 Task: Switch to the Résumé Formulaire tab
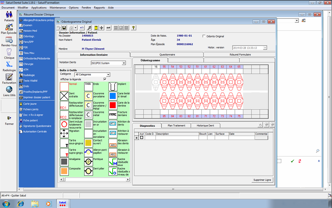pyautogui.click(x=240, y=55)
